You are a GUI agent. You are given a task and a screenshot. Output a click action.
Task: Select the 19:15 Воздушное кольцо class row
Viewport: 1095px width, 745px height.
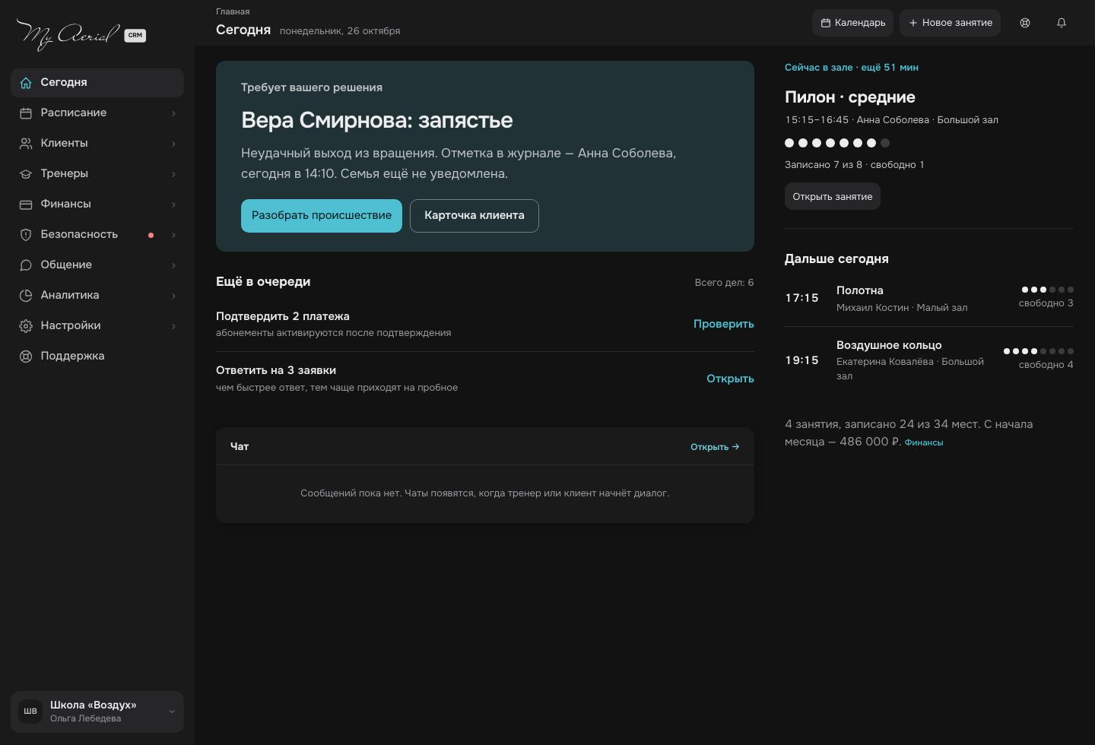click(x=929, y=360)
